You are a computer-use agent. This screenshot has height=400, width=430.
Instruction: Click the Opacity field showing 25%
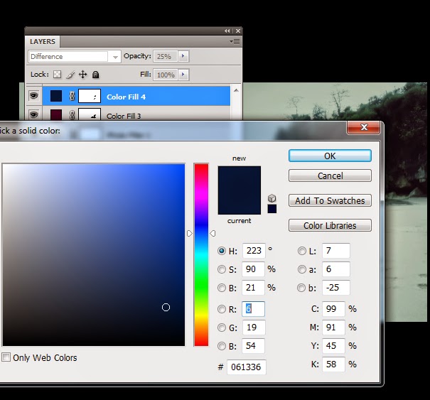[x=166, y=56]
